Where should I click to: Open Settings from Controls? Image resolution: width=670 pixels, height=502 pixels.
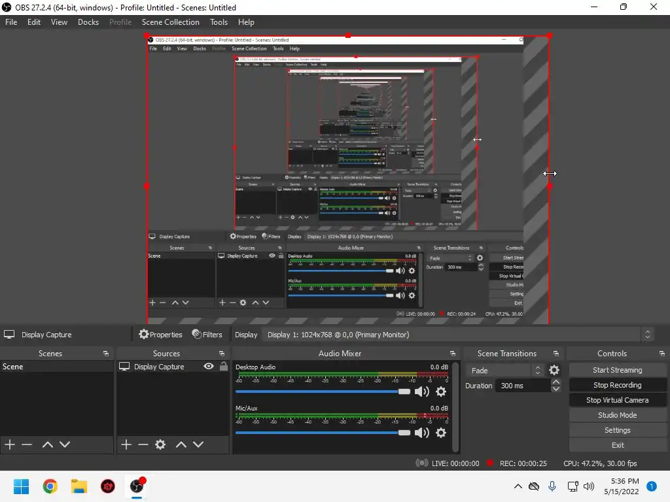coord(618,430)
